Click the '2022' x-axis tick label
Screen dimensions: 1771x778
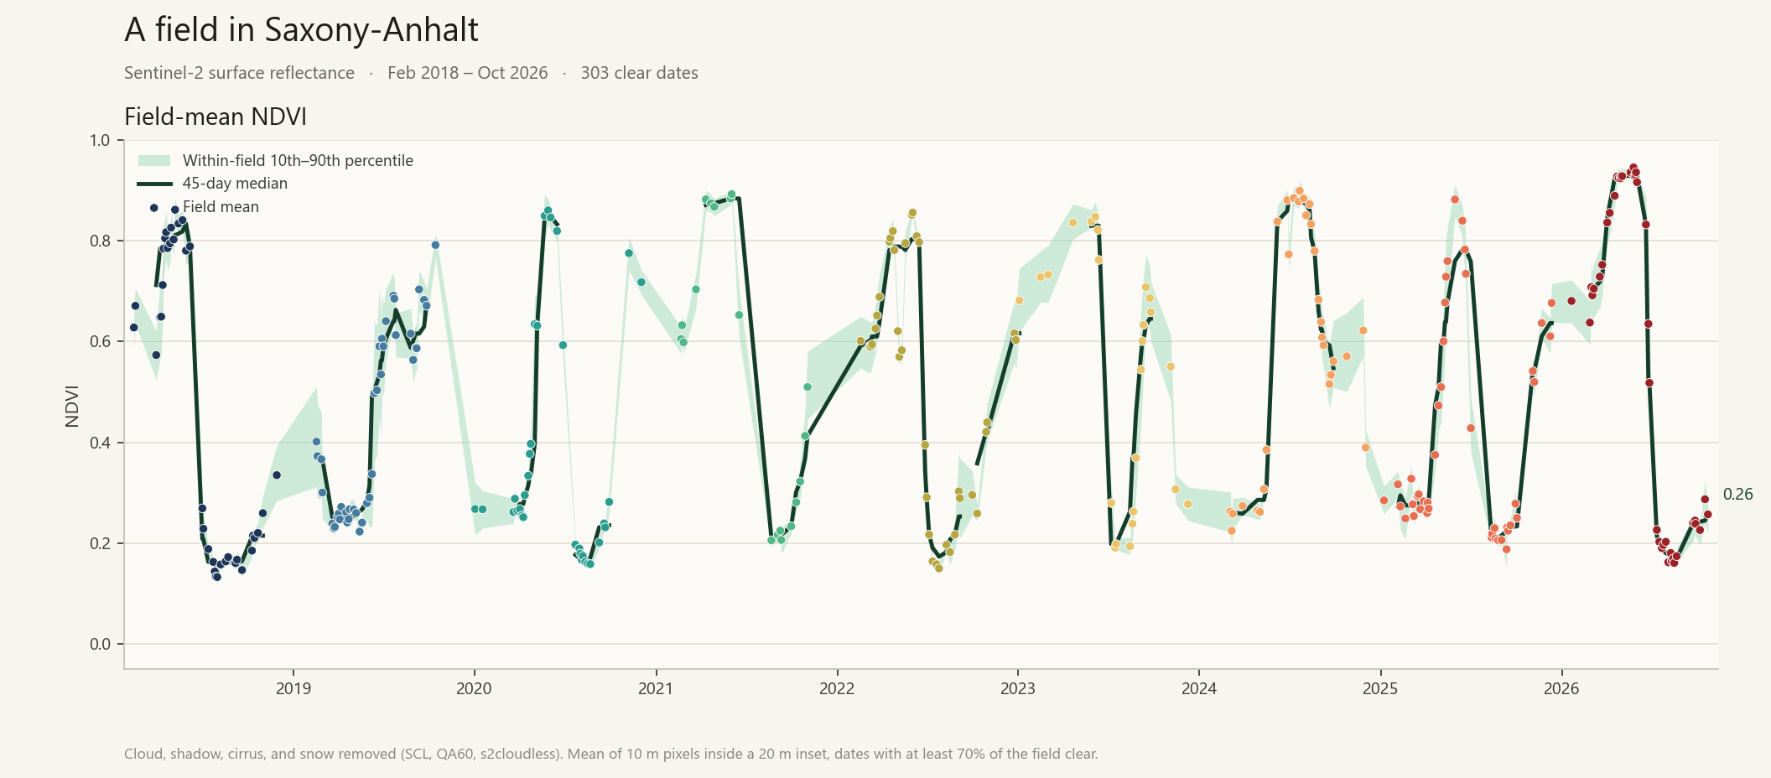pyautogui.click(x=837, y=689)
